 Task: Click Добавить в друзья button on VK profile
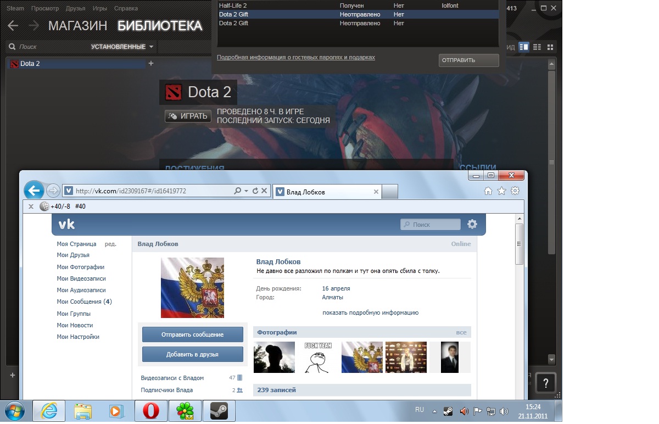click(x=192, y=354)
